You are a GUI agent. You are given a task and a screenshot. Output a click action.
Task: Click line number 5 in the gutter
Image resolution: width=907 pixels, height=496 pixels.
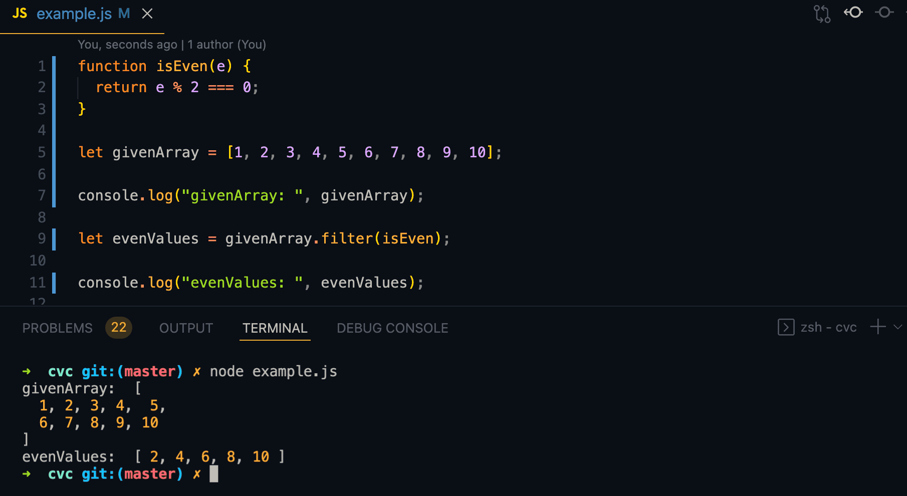pyautogui.click(x=41, y=152)
